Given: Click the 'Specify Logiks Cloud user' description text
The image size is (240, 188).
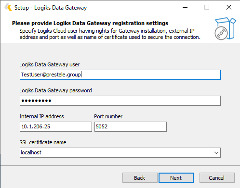Looking at the screenshot, I should [x=110, y=34].
